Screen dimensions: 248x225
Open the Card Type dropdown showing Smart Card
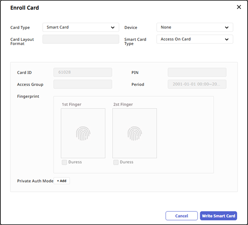coord(81,28)
